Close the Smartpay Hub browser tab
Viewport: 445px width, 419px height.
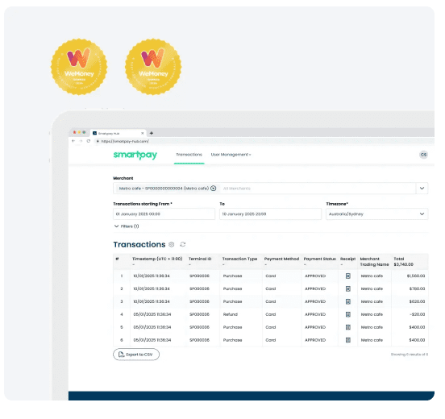tap(143, 133)
